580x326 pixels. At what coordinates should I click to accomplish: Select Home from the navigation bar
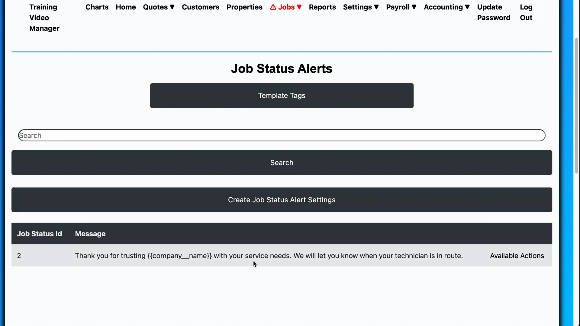pos(126,7)
